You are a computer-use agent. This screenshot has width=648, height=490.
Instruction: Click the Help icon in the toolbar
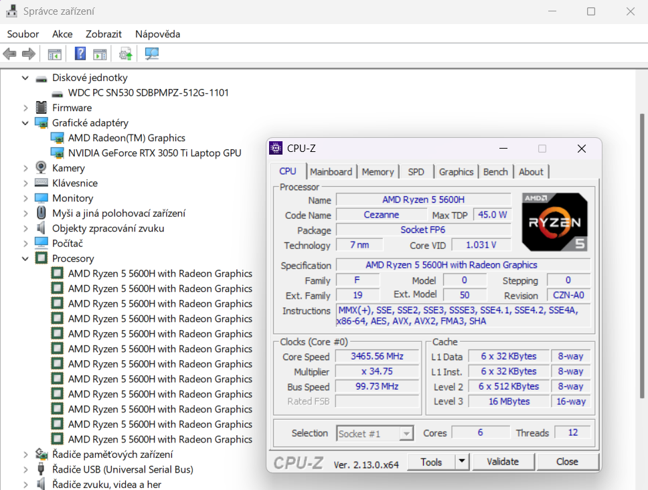coord(80,53)
